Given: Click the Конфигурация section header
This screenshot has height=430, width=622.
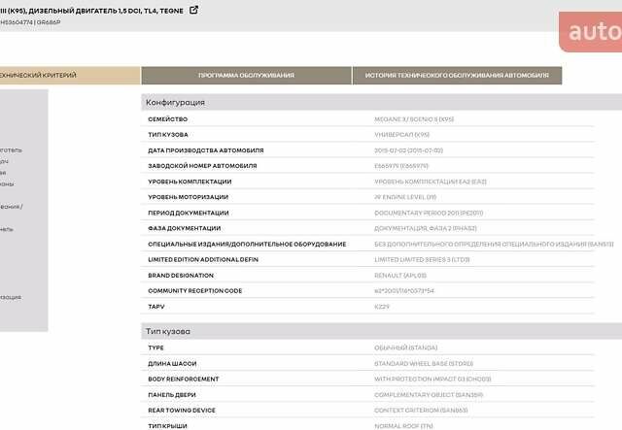Looking at the screenshot, I should tap(381, 102).
